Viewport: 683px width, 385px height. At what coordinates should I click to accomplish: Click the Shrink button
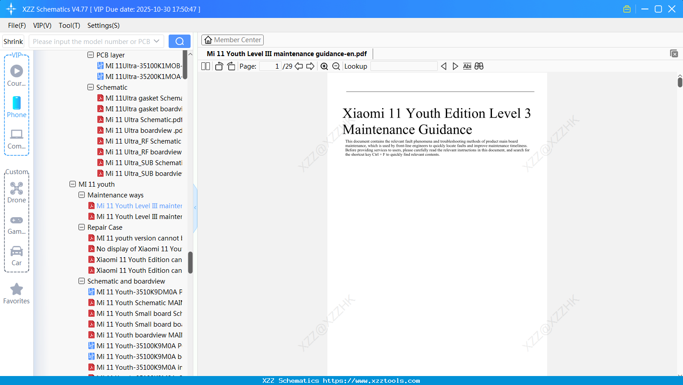pyautogui.click(x=13, y=41)
